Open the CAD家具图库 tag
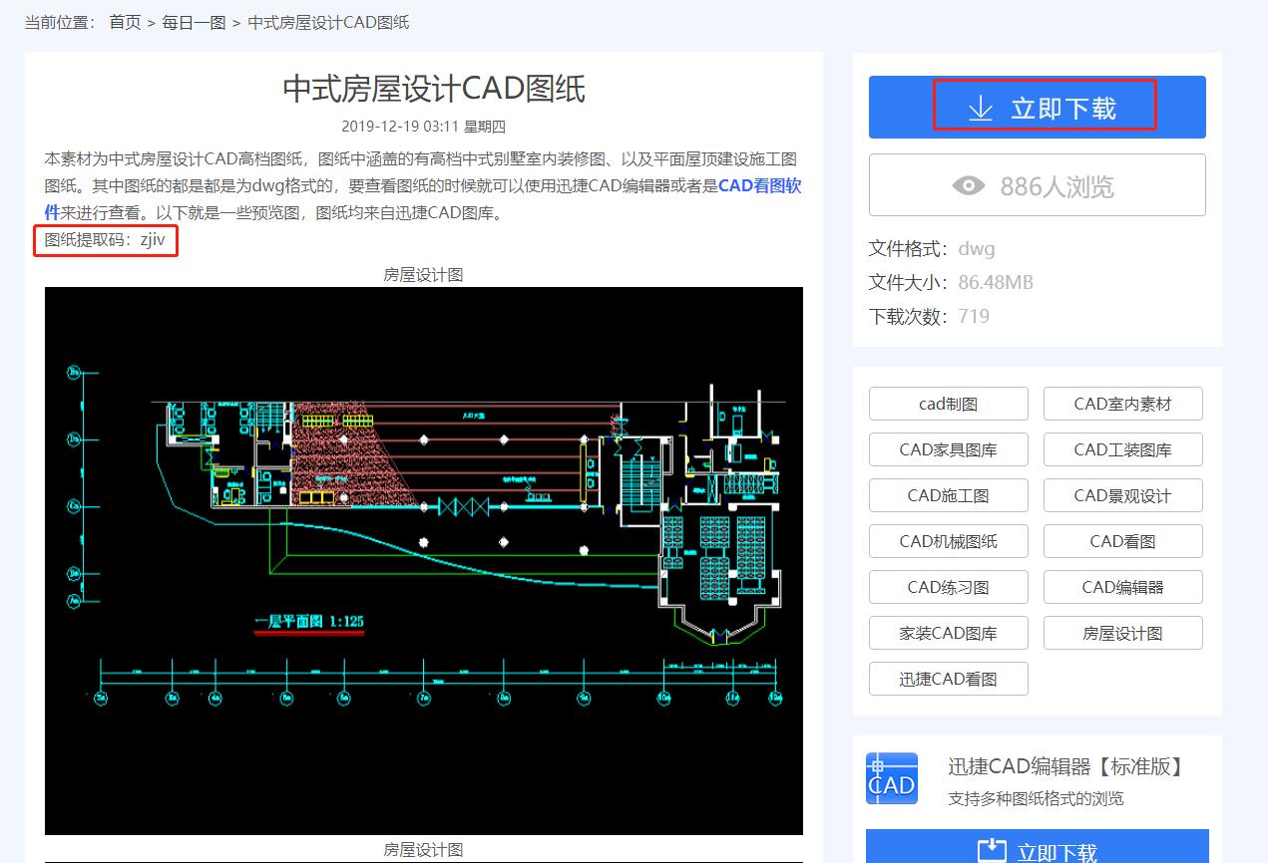Image resolution: width=1268 pixels, height=863 pixels. pyautogui.click(x=948, y=449)
